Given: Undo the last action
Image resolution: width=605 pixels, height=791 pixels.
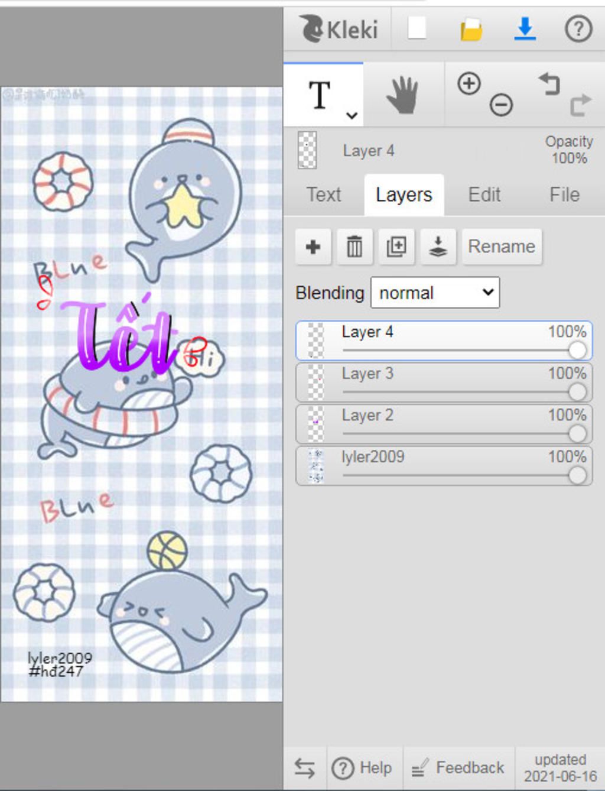Looking at the screenshot, I should [x=549, y=83].
